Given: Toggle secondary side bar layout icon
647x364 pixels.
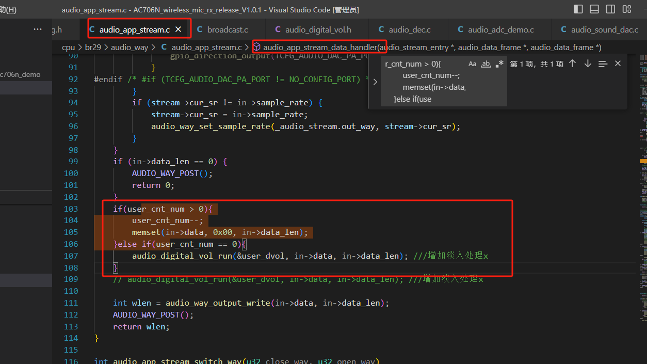Looking at the screenshot, I should (610, 9).
